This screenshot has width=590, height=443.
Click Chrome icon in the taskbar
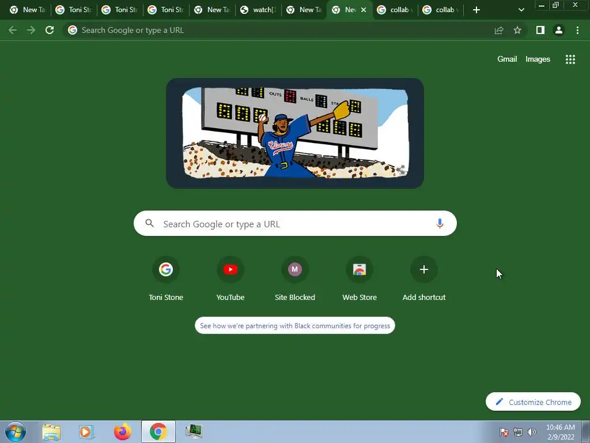[158, 431]
